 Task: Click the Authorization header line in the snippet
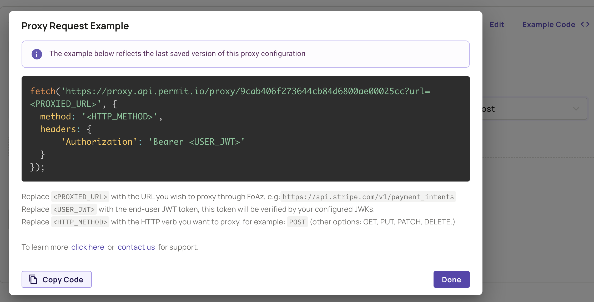pos(153,142)
